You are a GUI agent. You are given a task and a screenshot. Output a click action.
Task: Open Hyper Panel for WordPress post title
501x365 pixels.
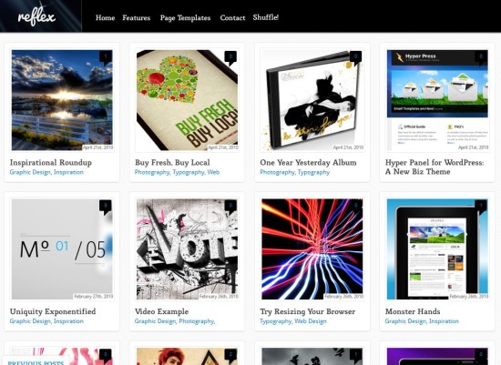(435, 167)
